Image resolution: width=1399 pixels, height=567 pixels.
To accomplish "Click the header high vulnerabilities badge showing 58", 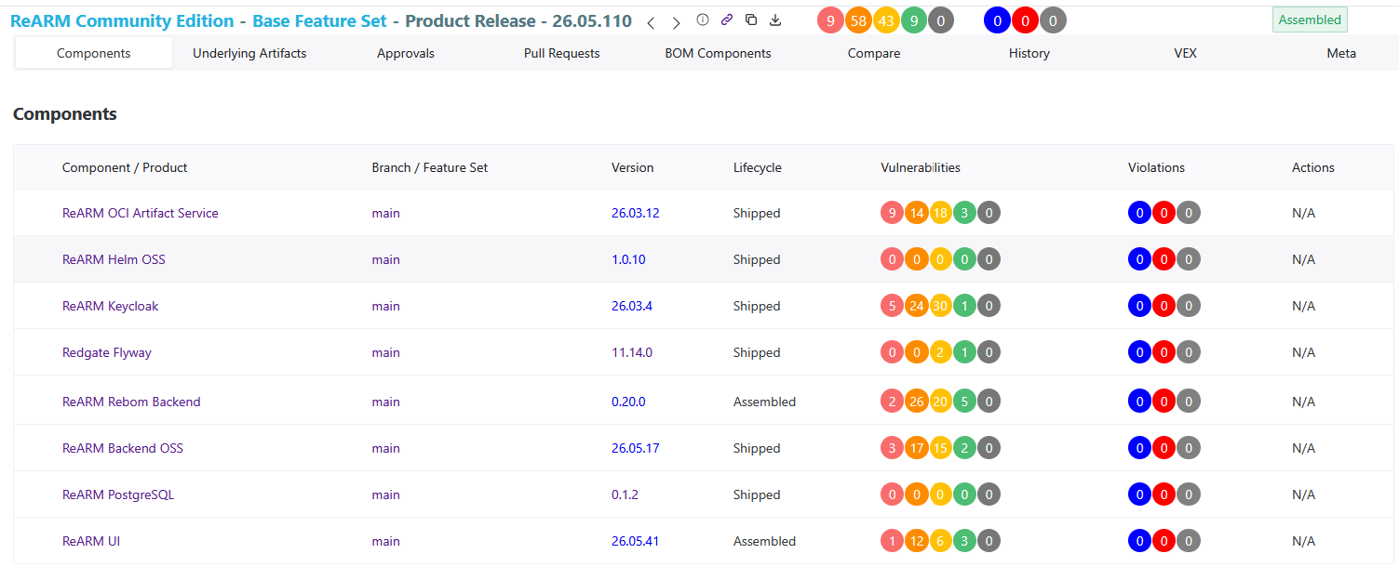I will (x=858, y=20).
